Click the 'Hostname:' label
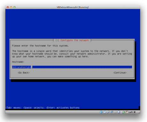Image resolution: width=147 pixels, height=122 pixels. click(18, 62)
